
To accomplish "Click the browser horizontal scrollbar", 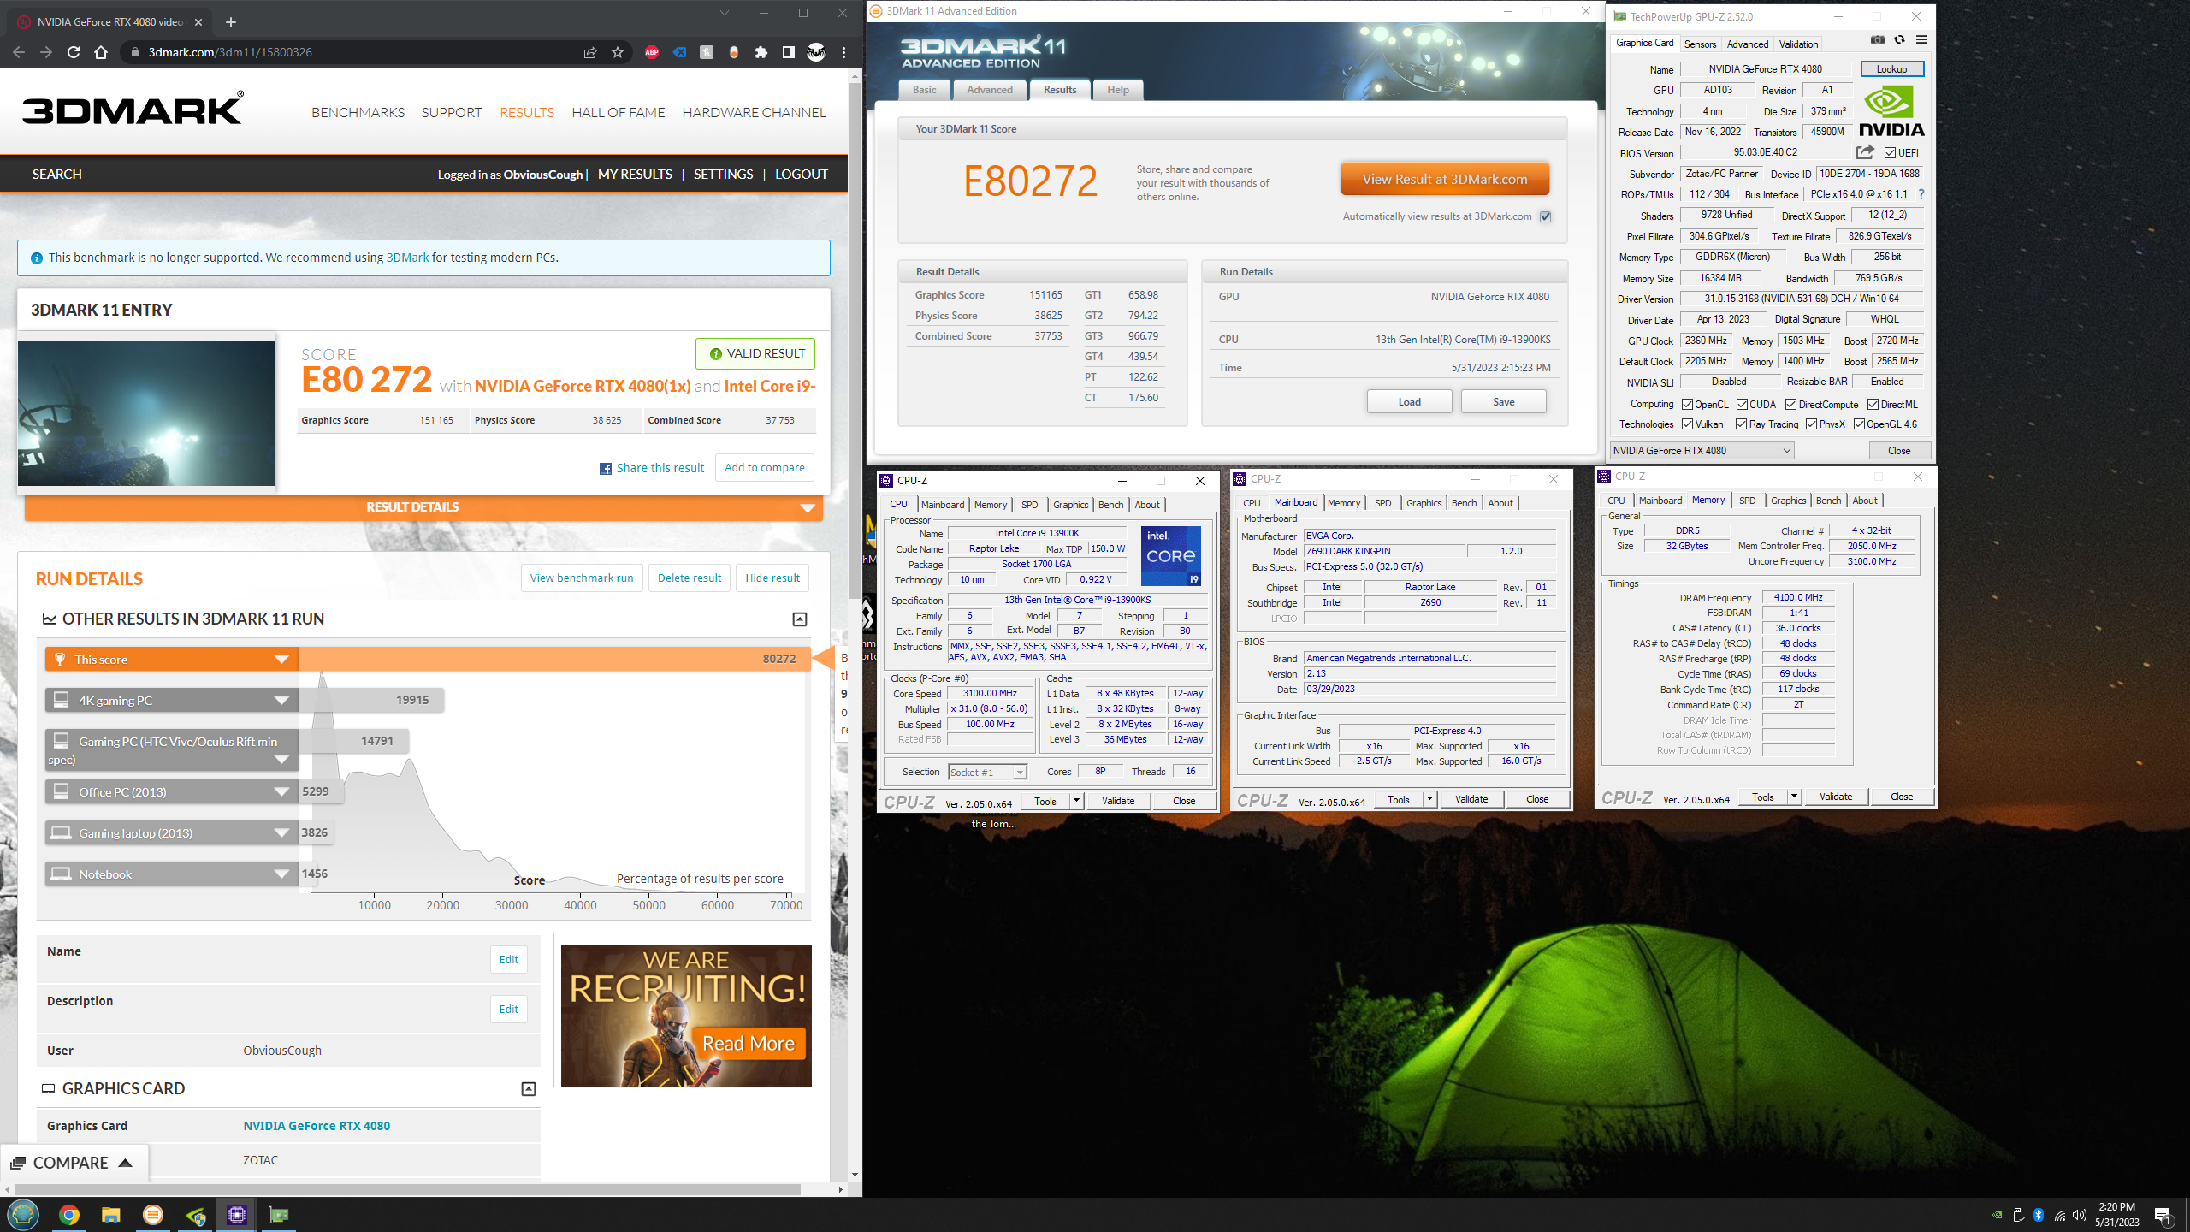I will 407,1189.
